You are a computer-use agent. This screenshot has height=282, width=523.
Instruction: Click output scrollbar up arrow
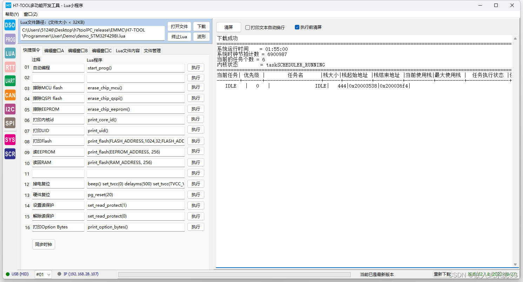click(x=515, y=38)
